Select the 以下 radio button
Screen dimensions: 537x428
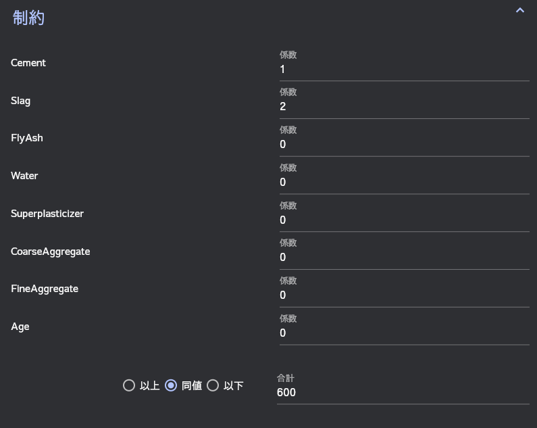(213, 385)
